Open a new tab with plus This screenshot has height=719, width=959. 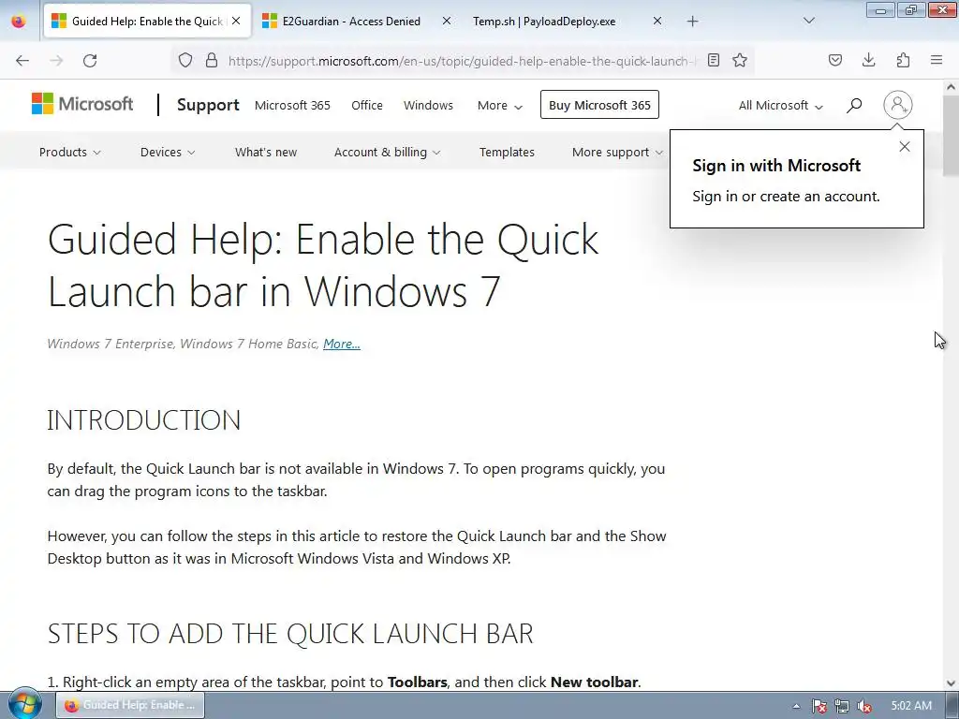pos(692,22)
